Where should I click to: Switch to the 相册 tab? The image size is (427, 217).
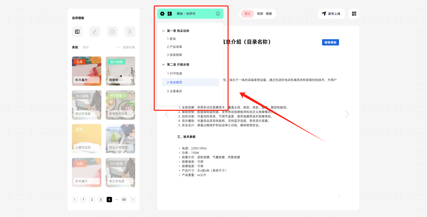(269, 14)
